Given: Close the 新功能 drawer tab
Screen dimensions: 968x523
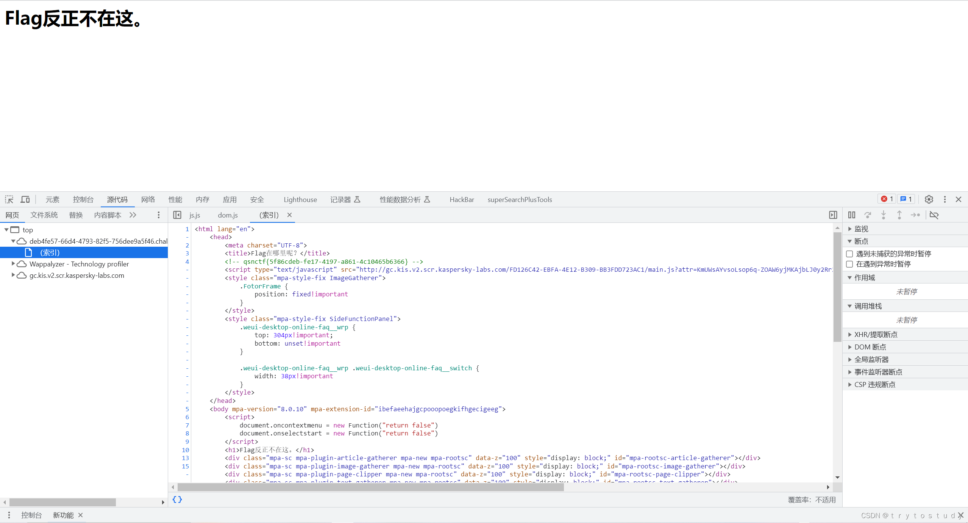Looking at the screenshot, I should (x=80, y=515).
